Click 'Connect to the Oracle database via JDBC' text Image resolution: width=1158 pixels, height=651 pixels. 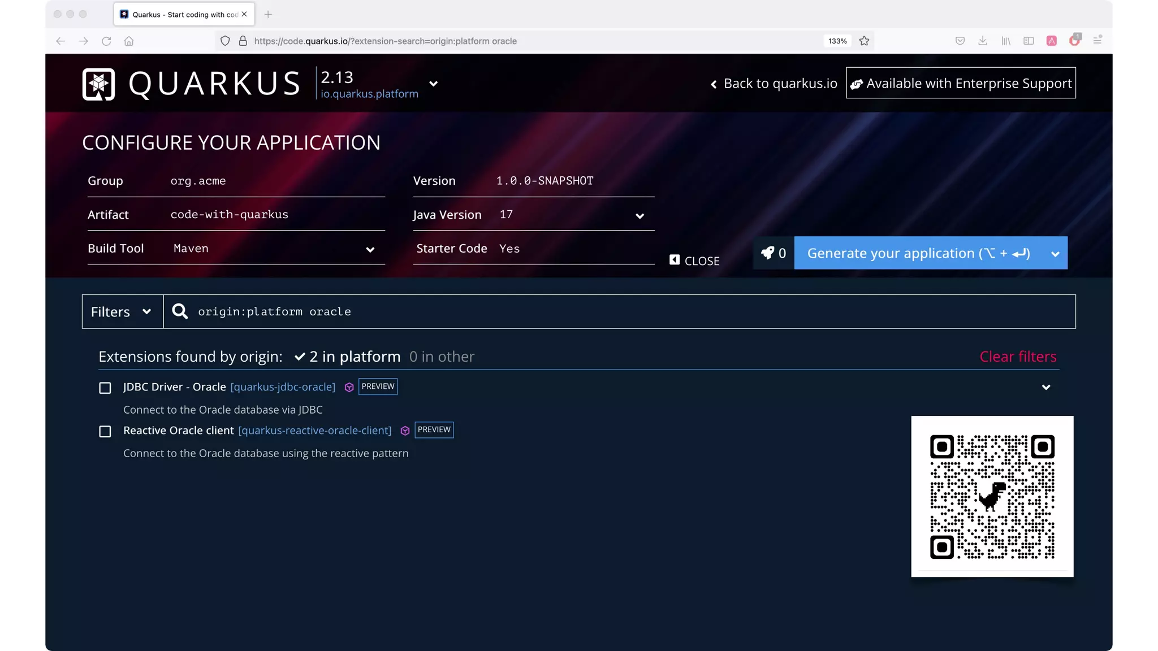(223, 410)
